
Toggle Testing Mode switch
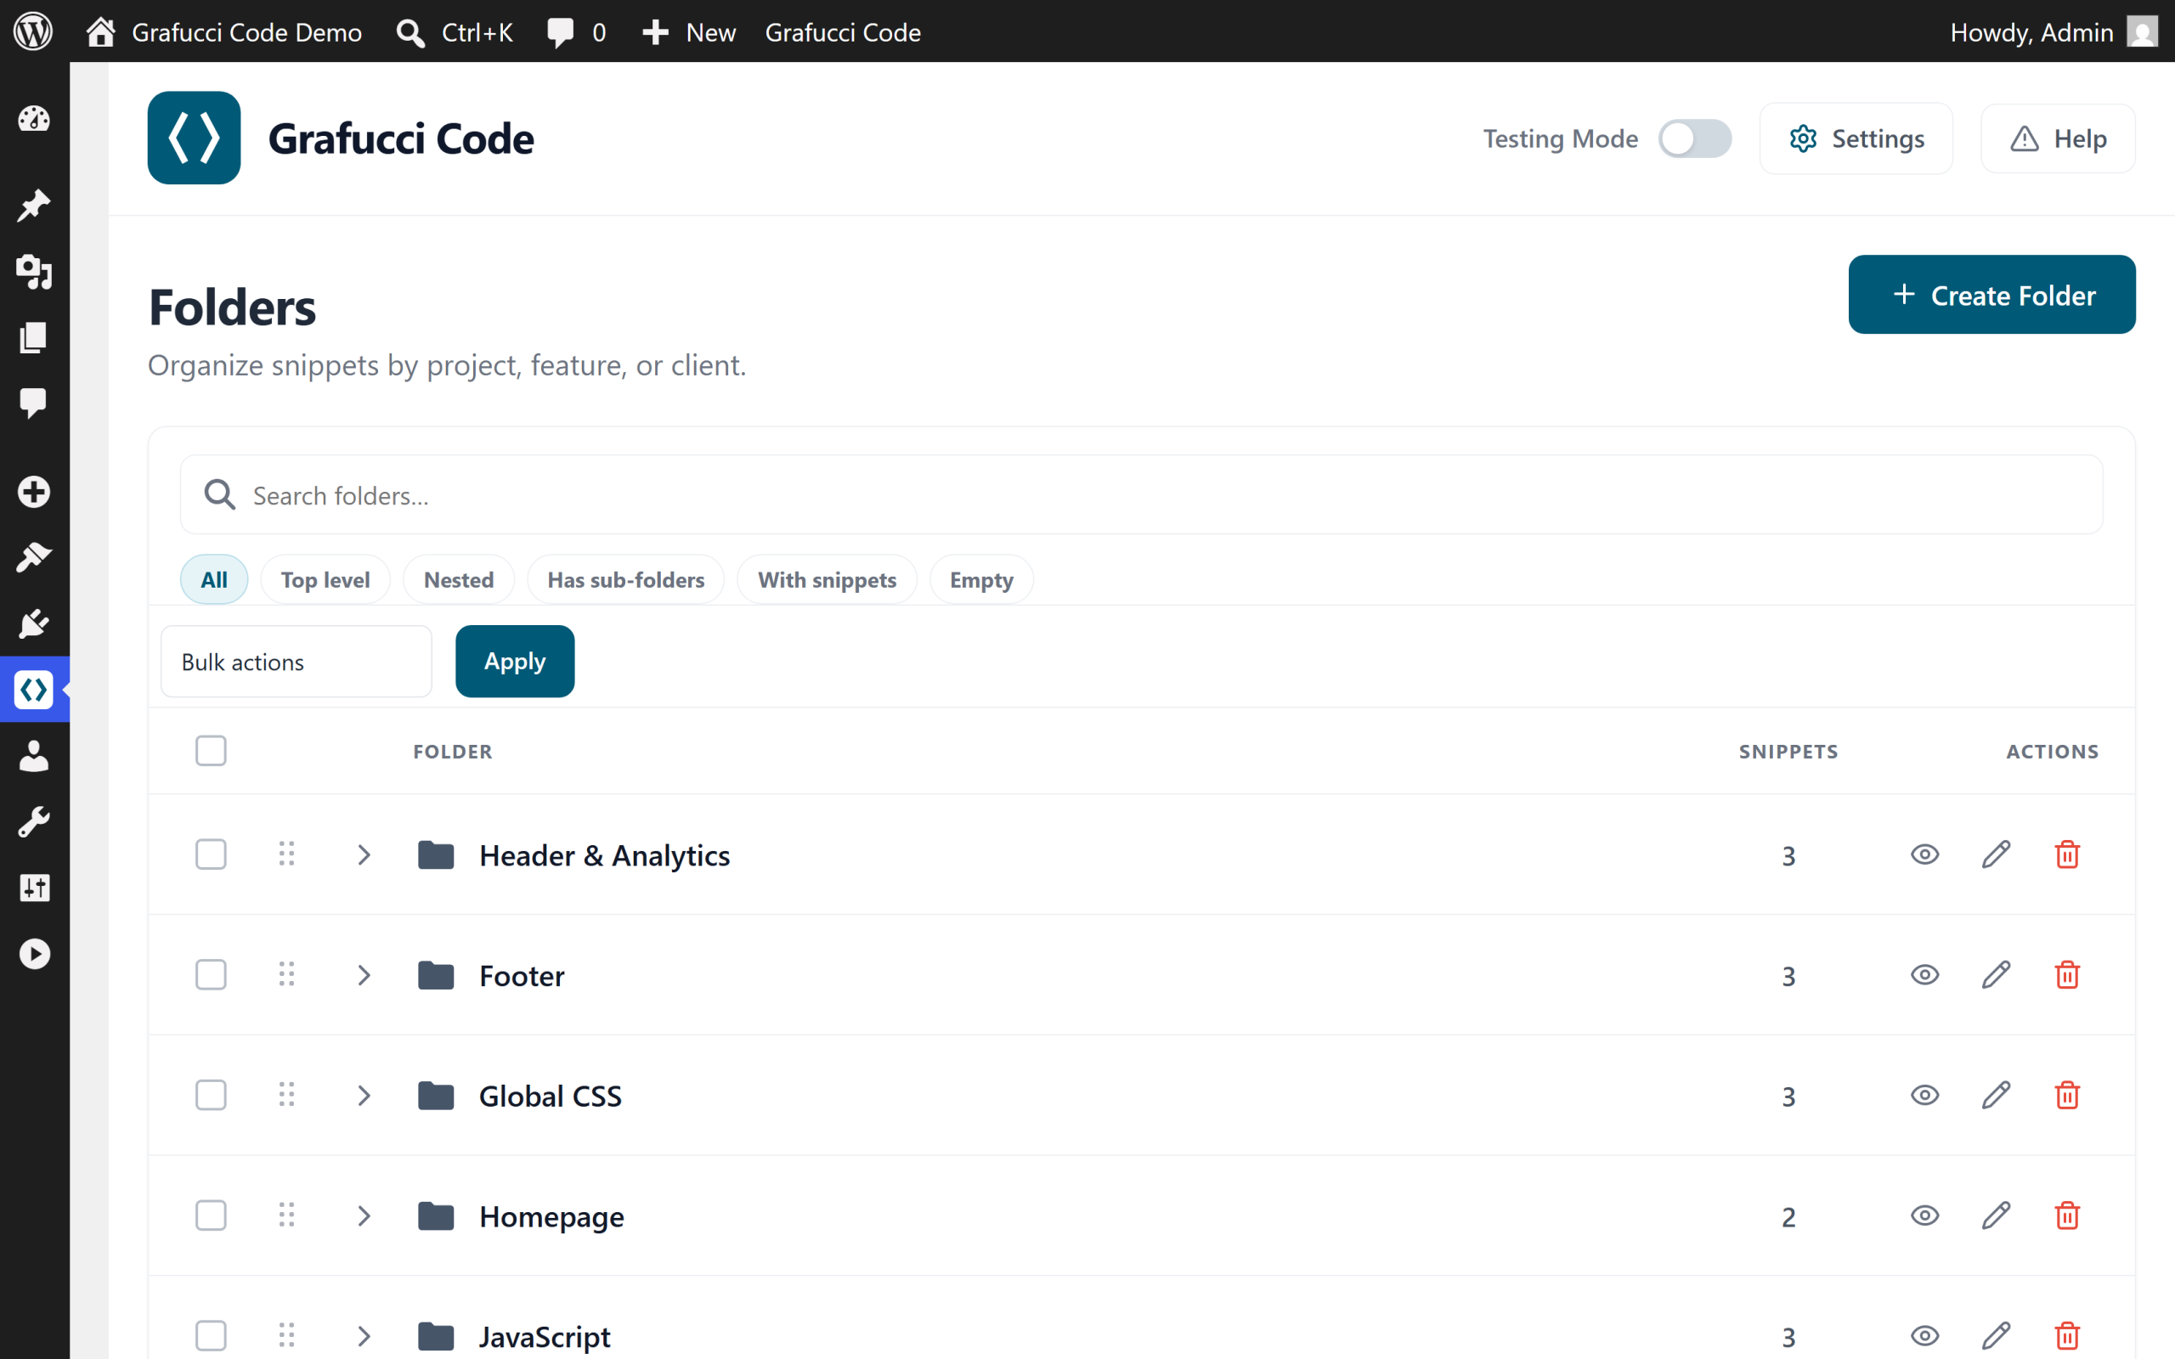(1694, 138)
